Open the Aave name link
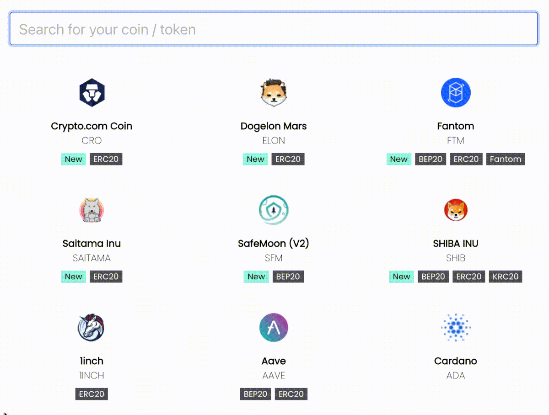 (274, 361)
